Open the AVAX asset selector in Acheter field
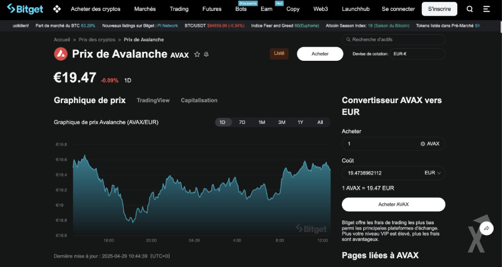 click(x=430, y=144)
